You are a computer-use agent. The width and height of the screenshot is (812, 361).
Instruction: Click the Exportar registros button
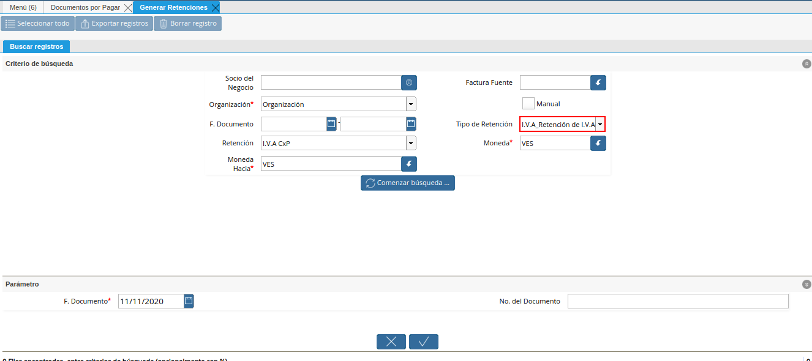point(115,23)
